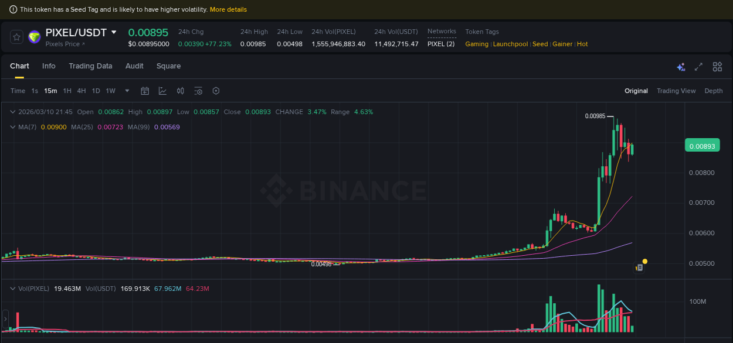
Task: Switch to the Trading Data tab
Action: click(90, 66)
